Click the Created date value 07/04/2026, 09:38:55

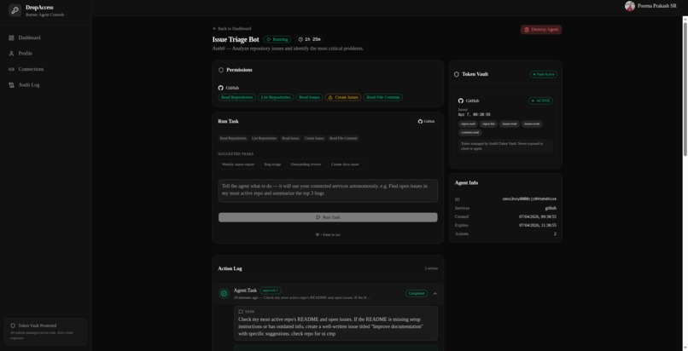[x=538, y=216]
